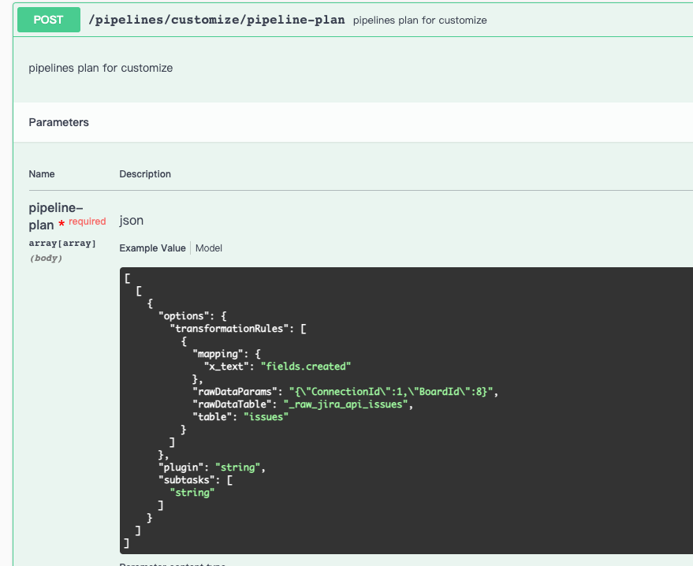Click the Parameters section heading
This screenshot has height=566, width=693.
(59, 122)
